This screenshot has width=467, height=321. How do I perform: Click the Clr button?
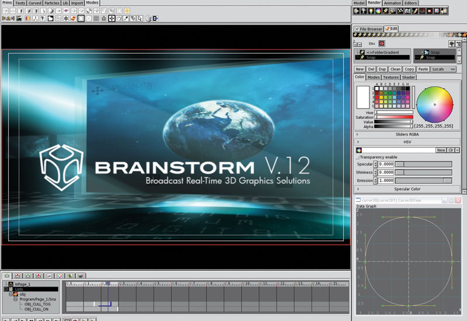pyautogui.click(x=451, y=150)
